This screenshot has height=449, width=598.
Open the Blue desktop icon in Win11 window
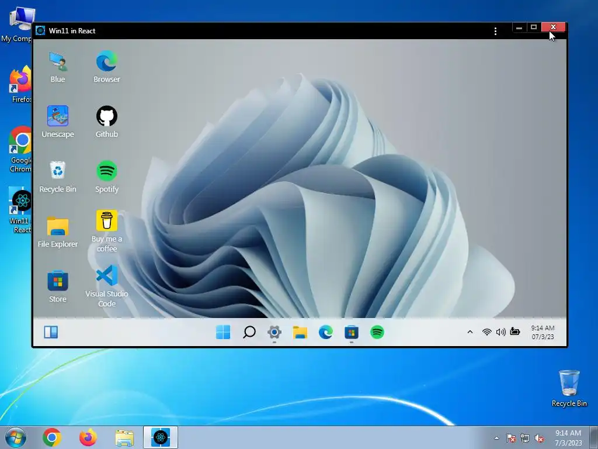58,67
